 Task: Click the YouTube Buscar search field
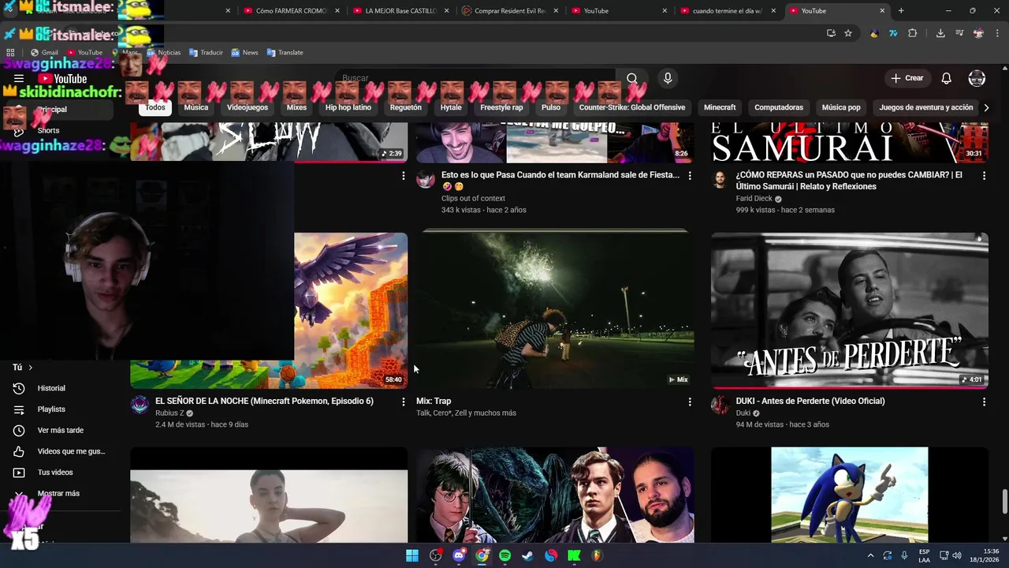click(x=477, y=78)
